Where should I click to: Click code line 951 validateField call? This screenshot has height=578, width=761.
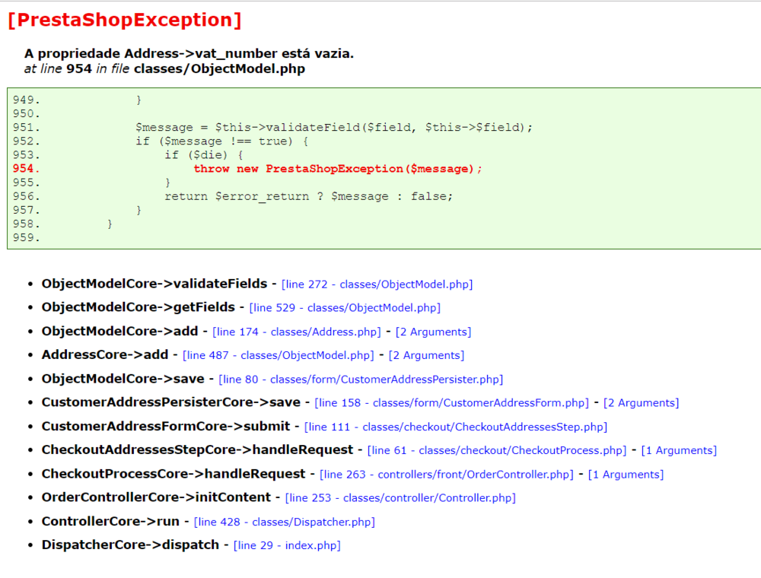click(334, 128)
